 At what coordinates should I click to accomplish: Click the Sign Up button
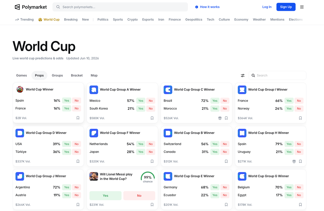[x=286, y=7]
